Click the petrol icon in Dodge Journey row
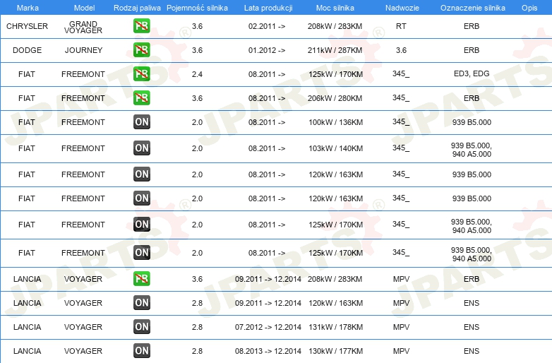 pyautogui.click(x=141, y=49)
